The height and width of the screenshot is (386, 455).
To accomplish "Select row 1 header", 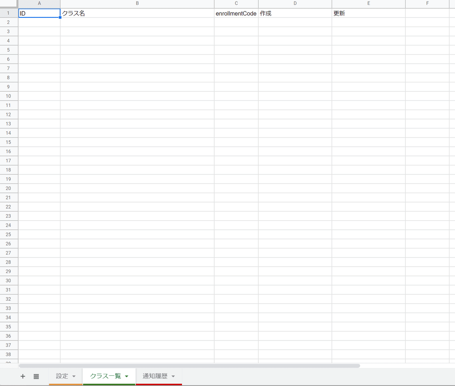I will point(8,13).
